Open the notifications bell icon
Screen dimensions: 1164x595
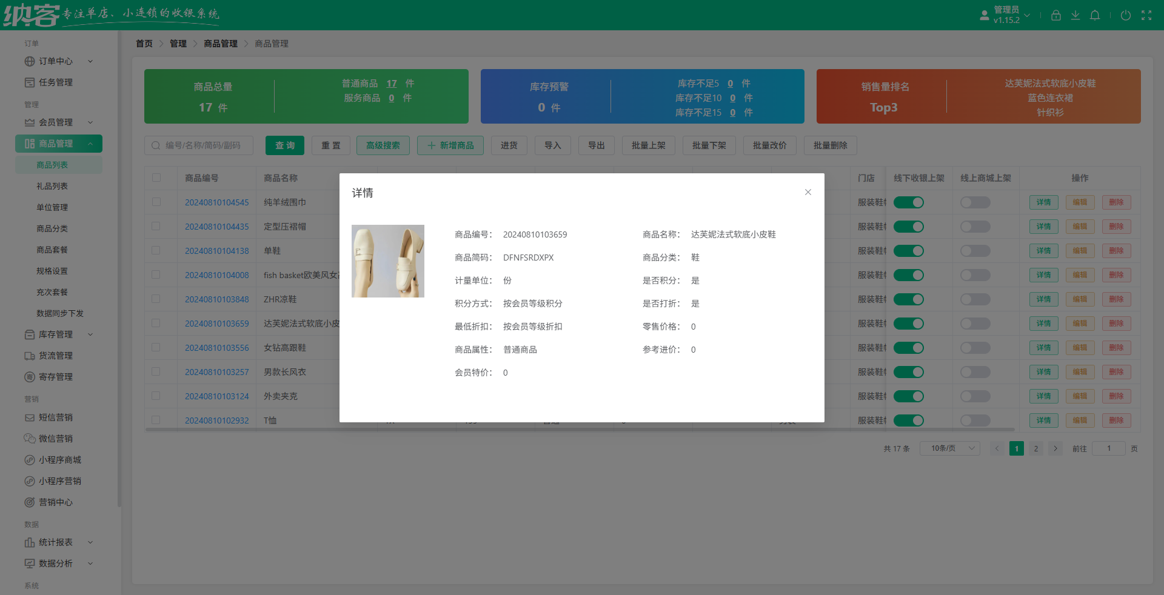(1095, 15)
